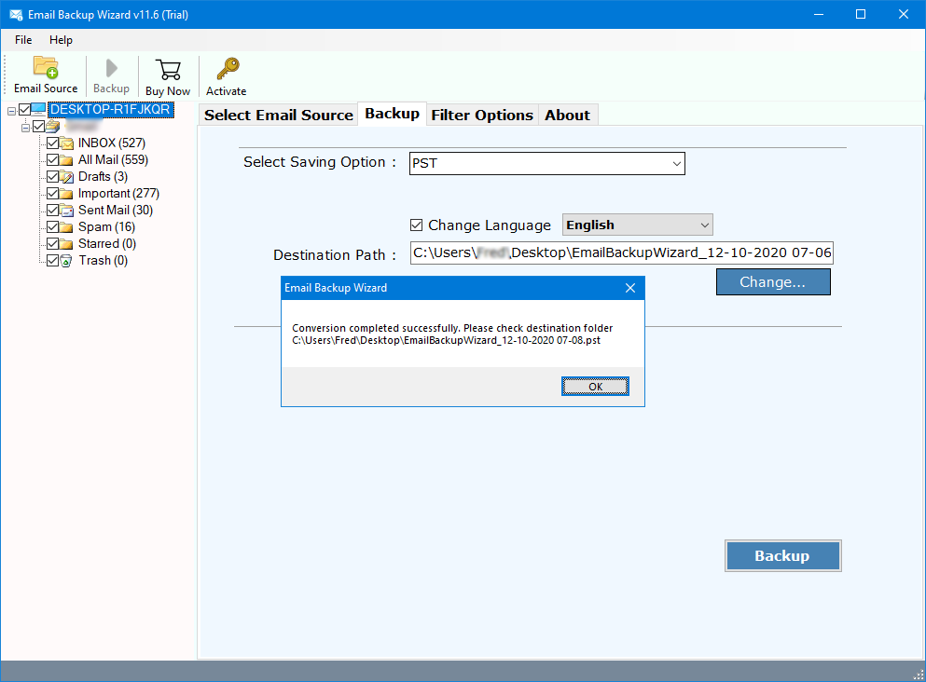Open the File menu
Image resolution: width=926 pixels, height=682 pixels.
[23, 40]
